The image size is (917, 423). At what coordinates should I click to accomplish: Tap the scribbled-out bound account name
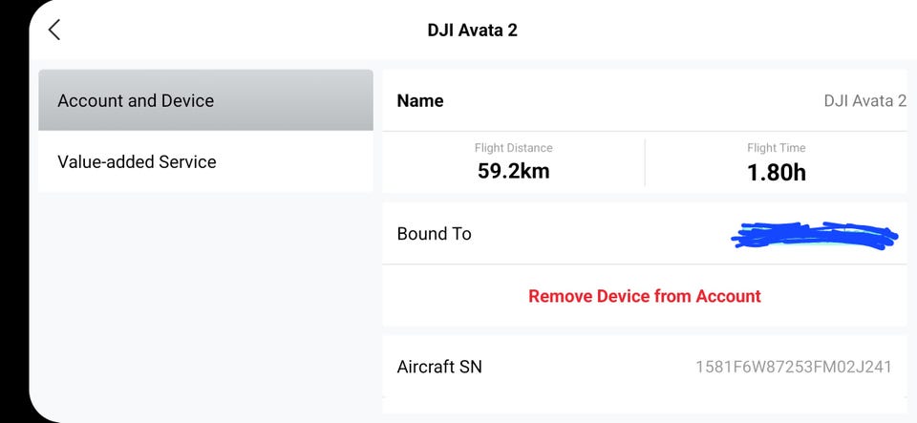tap(814, 236)
